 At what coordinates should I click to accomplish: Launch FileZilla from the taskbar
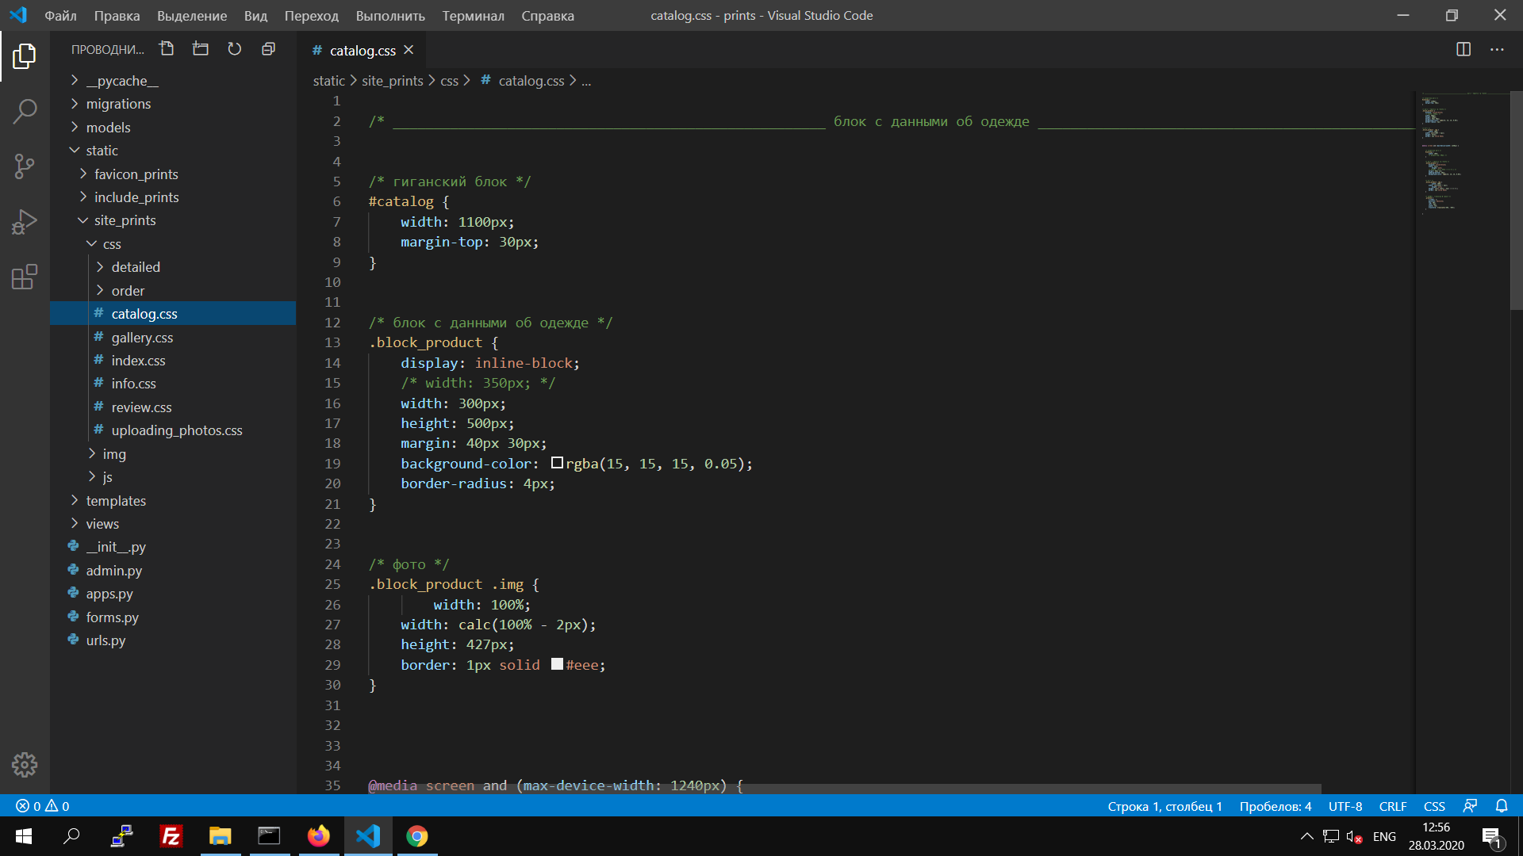click(171, 836)
